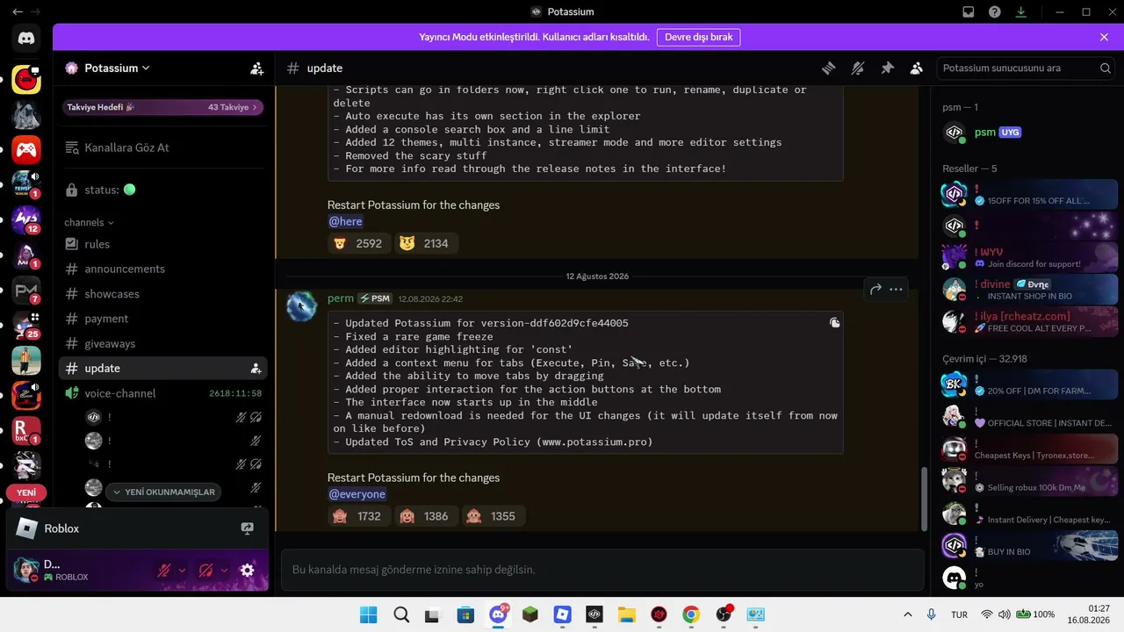Open more actions for perm's message

click(896, 289)
